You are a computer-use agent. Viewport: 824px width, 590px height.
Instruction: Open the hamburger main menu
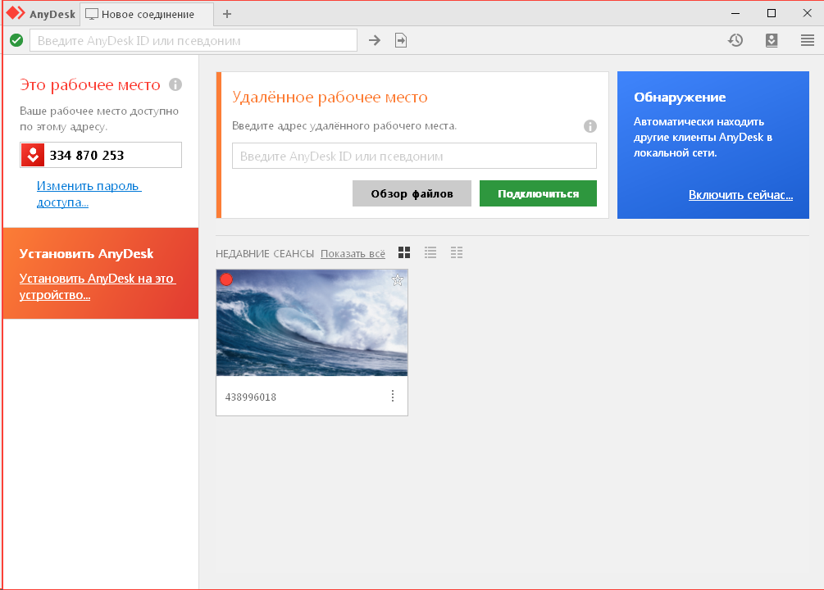pyautogui.click(x=808, y=40)
